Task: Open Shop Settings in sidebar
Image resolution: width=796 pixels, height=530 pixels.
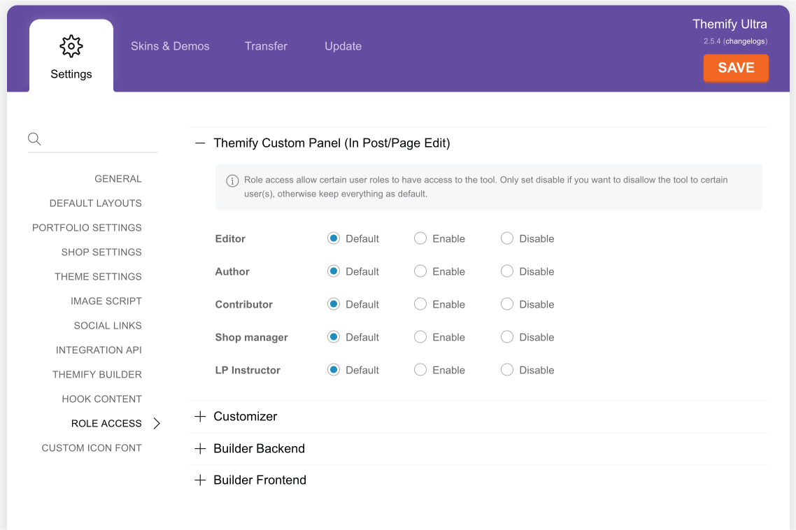Action: coord(101,252)
